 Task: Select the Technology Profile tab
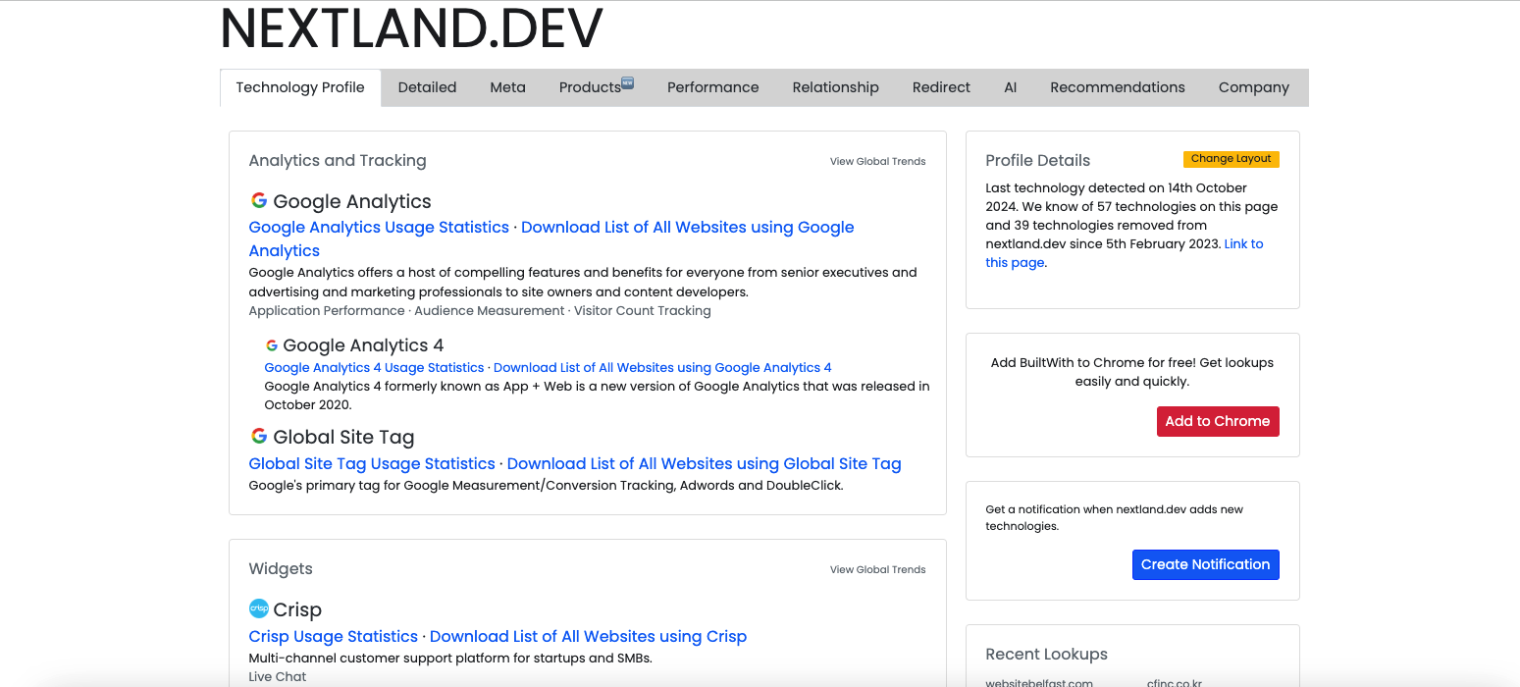click(x=300, y=87)
